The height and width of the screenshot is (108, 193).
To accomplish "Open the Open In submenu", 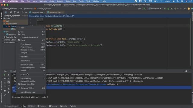I will [31, 74].
